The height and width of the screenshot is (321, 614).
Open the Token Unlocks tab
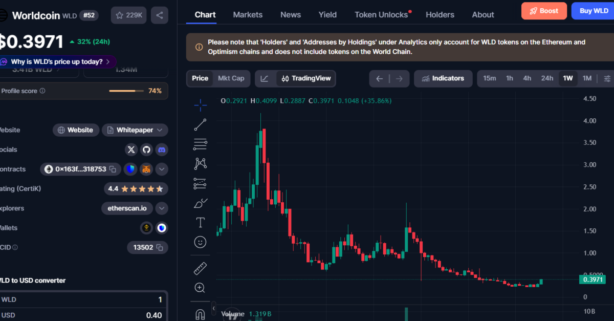pos(382,15)
